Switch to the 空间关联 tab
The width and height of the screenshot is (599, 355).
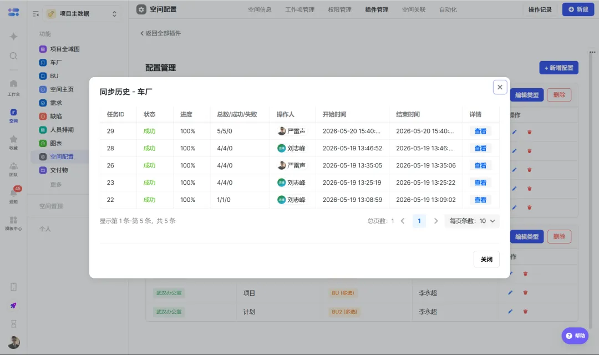click(x=414, y=10)
